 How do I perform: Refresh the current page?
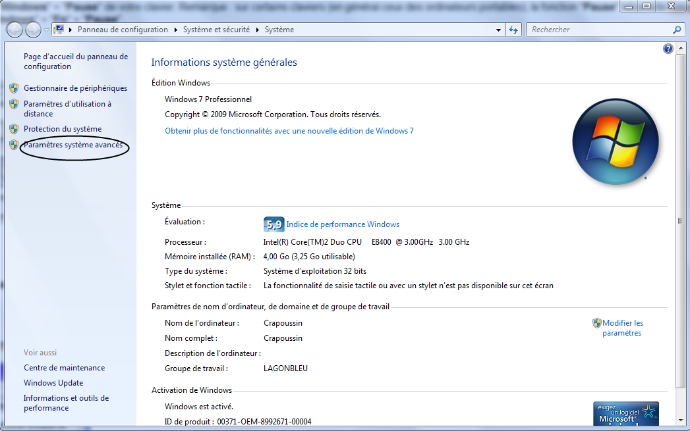[513, 30]
